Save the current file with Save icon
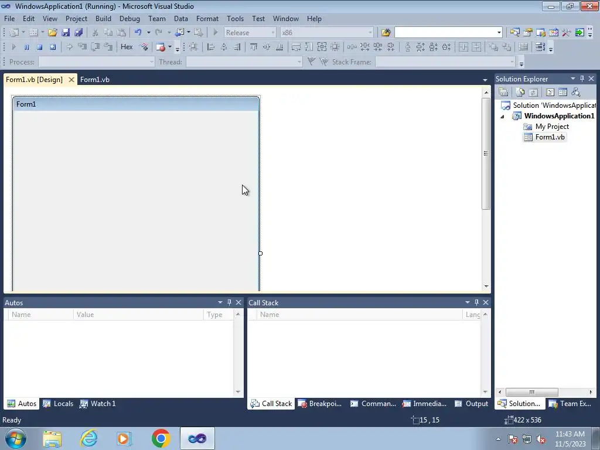Image resolution: width=600 pixels, height=450 pixels. click(x=66, y=33)
